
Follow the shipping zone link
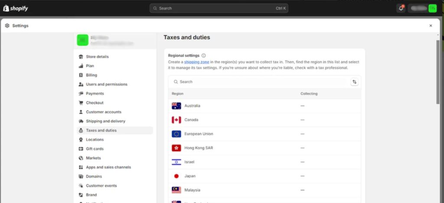point(196,62)
